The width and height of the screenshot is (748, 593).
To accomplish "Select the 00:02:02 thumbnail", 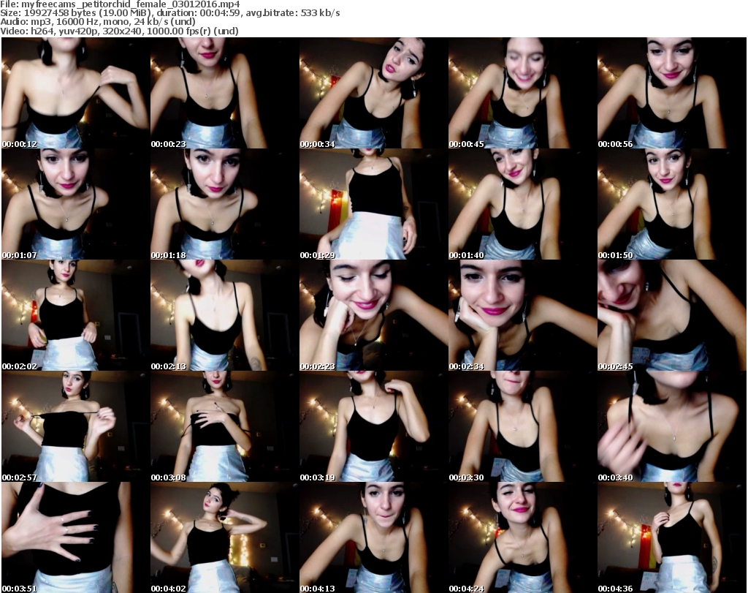I will pos(76,316).
